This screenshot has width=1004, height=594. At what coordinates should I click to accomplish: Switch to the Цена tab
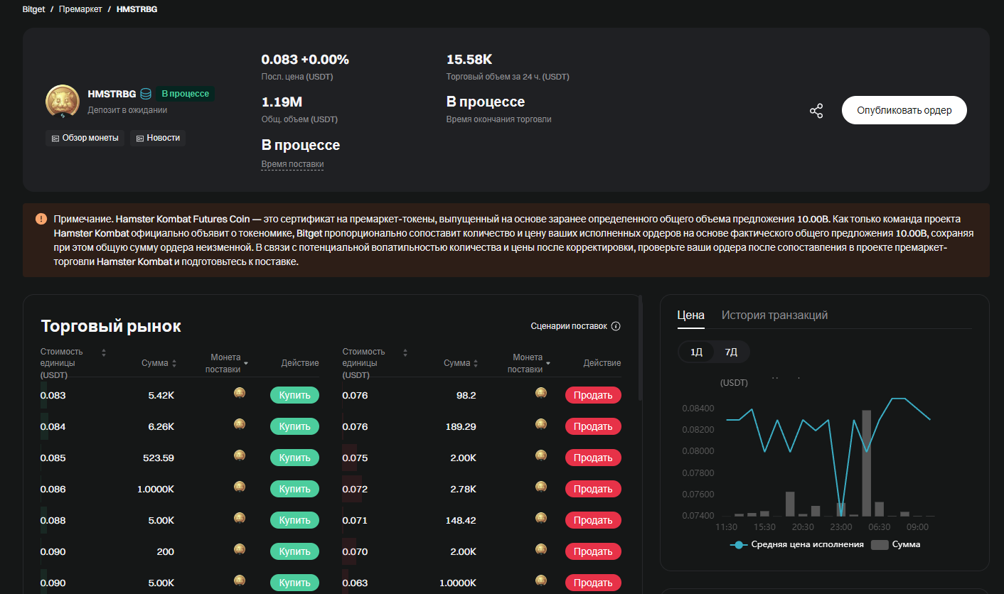pos(690,315)
